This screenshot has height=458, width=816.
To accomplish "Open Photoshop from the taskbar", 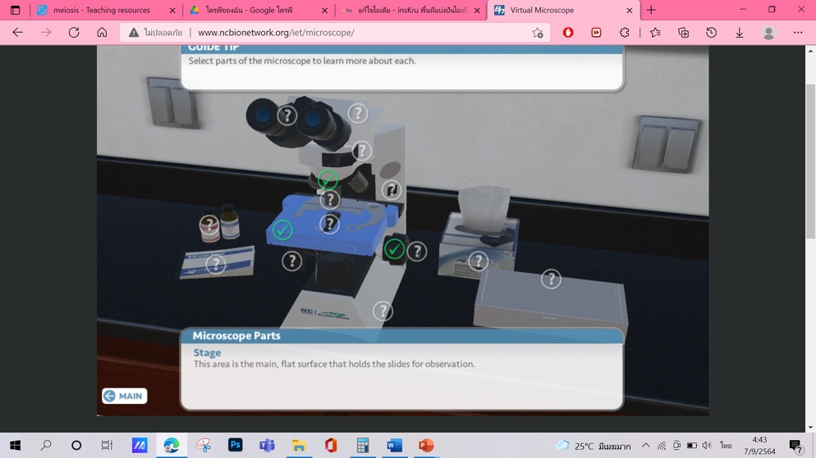I will [236, 445].
